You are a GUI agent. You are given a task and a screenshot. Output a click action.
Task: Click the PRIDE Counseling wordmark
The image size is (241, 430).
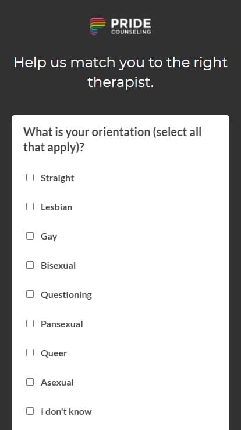(131, 26)
